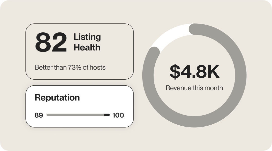Click the $4.8K revenue figure

194,71
